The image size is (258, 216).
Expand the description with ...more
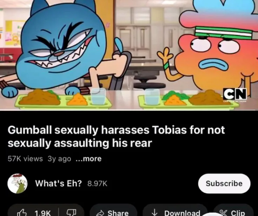(x=88, y=159)
